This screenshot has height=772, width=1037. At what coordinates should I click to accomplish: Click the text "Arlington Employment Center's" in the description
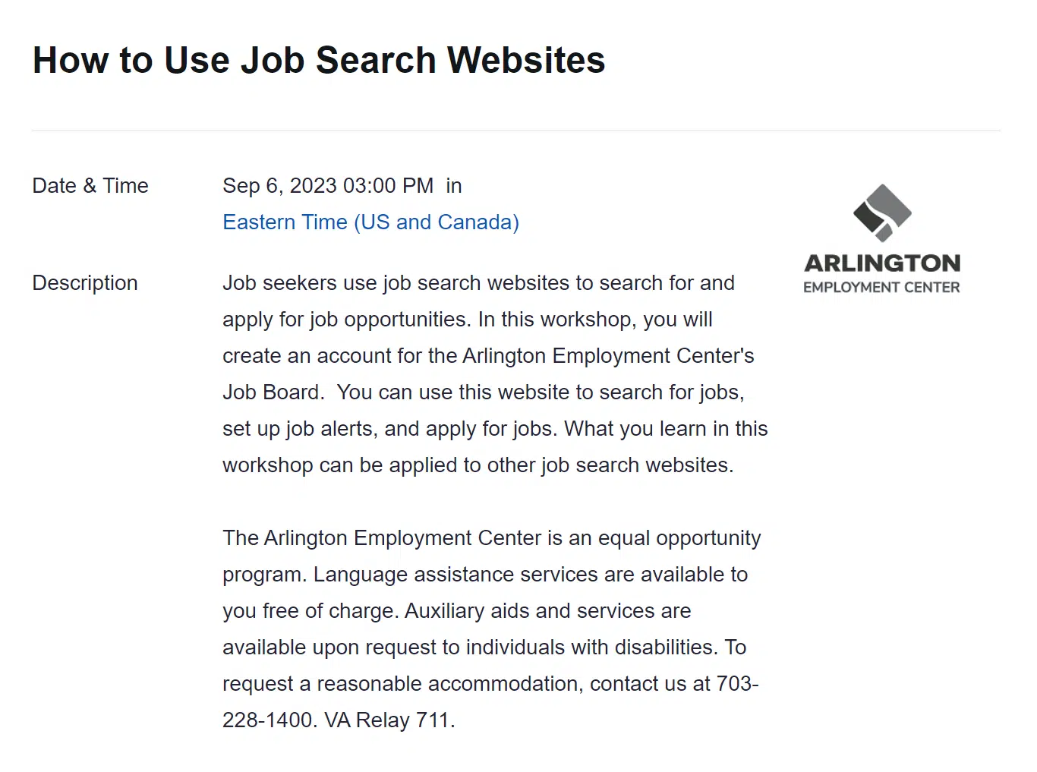(608, 356)
